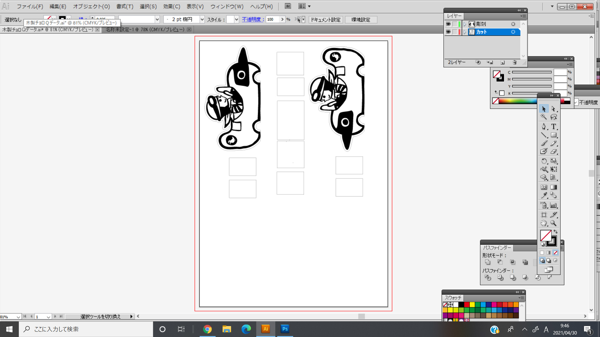
Task: Click the delete layer trash icon
Action: click(x=515, y=62)
